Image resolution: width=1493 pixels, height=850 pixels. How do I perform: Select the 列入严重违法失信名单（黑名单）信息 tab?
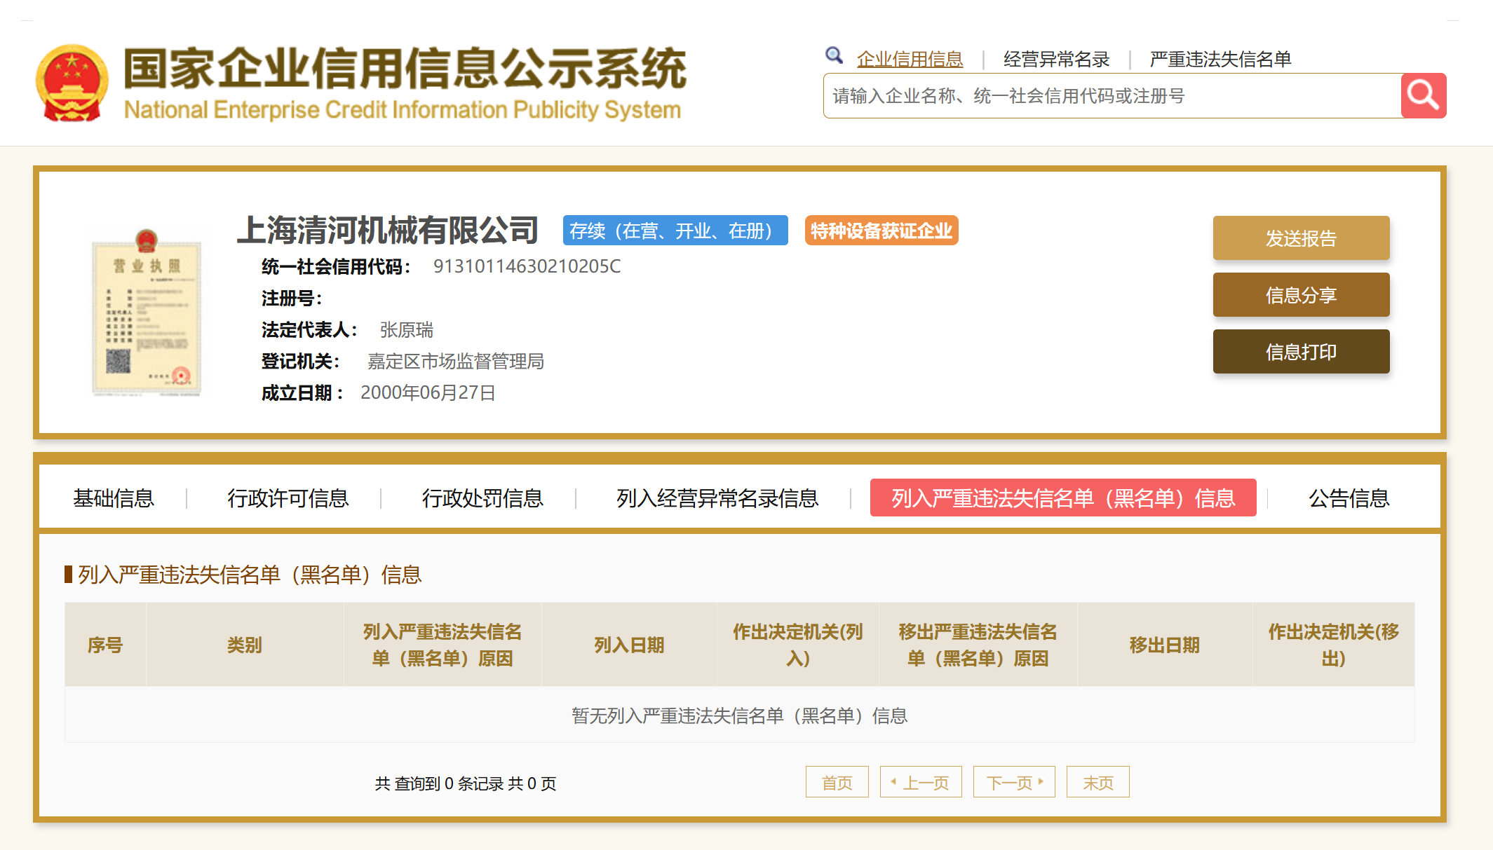(x=1063, y=498)
